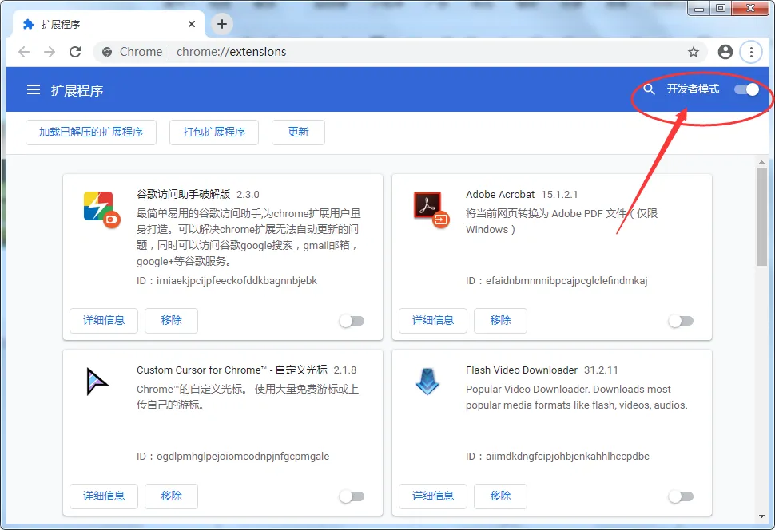
Task: Enable the 谷歌访问助手破解版 extension toggle
Action: click(352, 321)
